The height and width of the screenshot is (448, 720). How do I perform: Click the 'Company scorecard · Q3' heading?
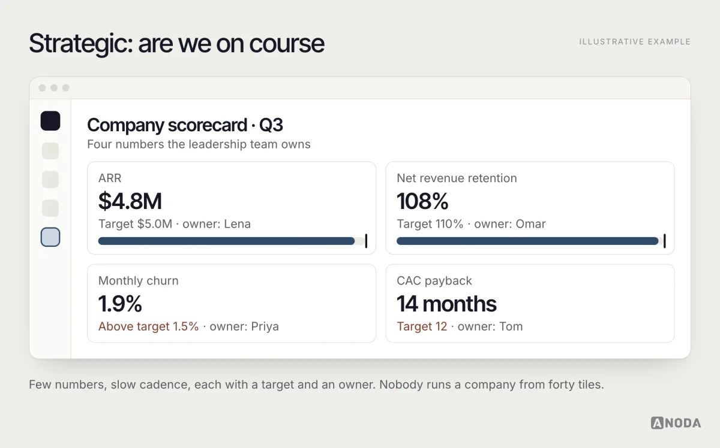pyautogui.click(x=185, y=125)
